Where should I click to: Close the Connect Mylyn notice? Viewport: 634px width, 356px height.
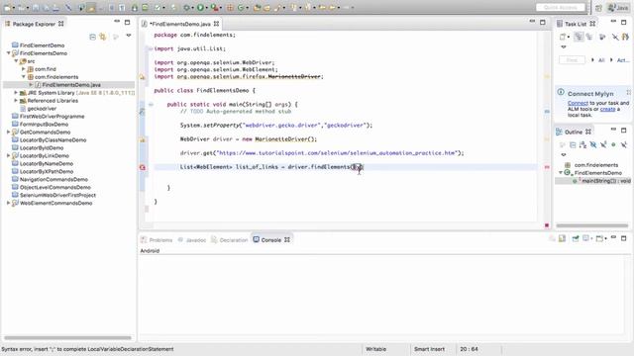click(629, 92)
